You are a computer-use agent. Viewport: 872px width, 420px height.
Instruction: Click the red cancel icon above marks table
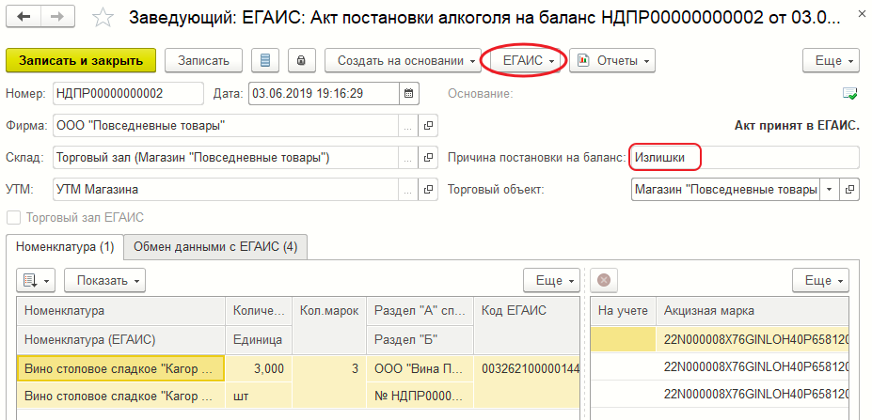(x=605, y=280)
